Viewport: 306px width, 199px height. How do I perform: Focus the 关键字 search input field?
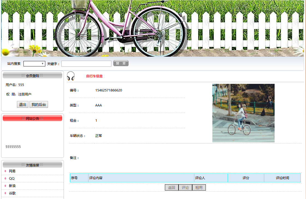coord(86,64)
